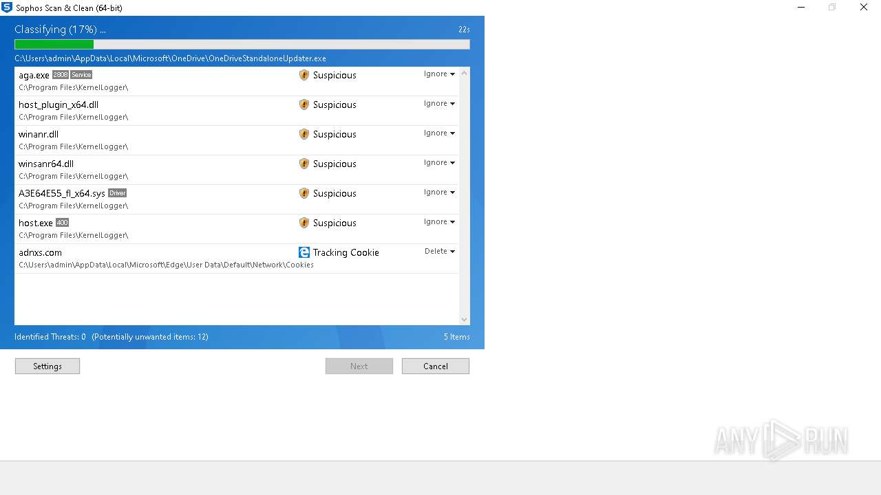Click the Driver badge next to A3E64E55_fl_x64.sys

point(118,193)
